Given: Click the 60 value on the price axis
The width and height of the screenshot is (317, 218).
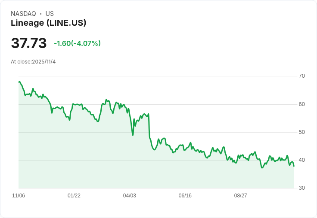Looking at the screenshot, I should click(301, 104).
